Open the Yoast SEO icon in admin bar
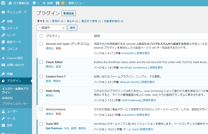Viewport: 208px width, 134px height. click(x=57, y=3)
